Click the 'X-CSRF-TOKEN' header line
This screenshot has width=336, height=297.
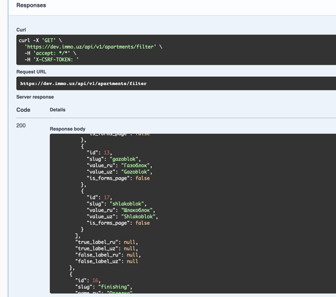pos(52,59)
